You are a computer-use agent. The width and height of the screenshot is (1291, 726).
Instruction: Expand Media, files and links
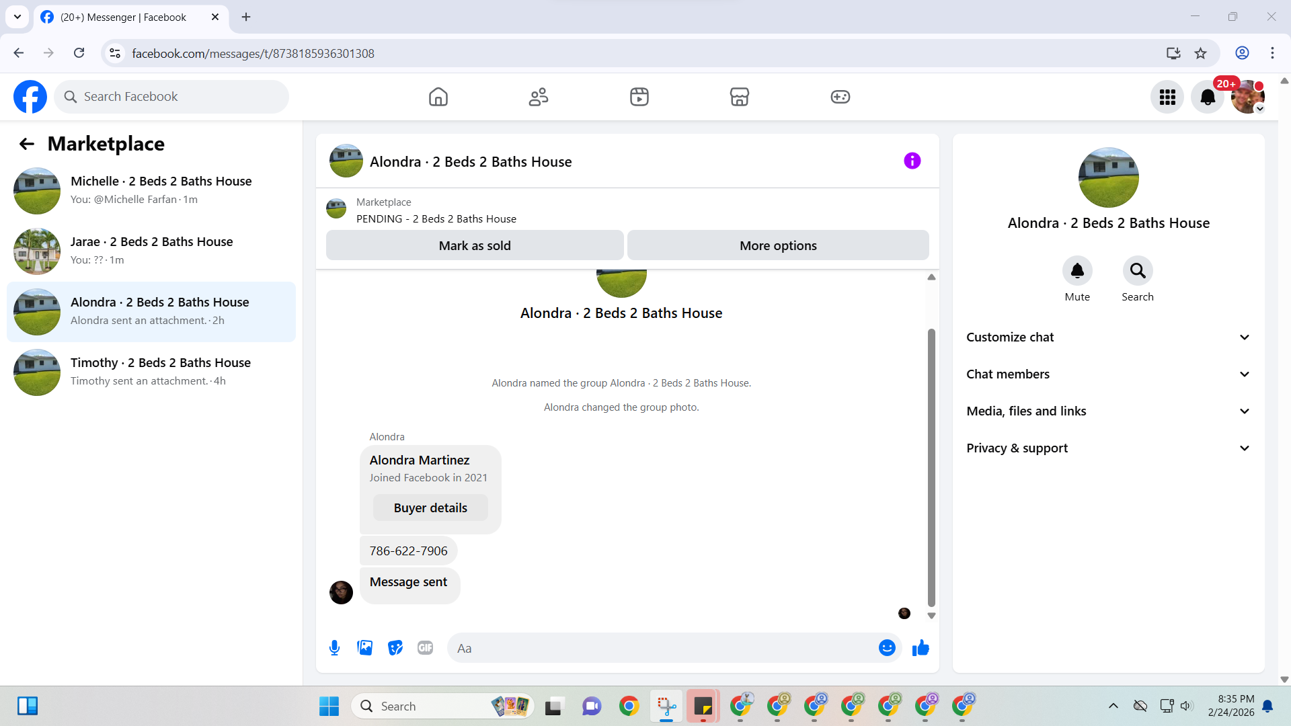pyautogui.click(x=1108, y=411)
